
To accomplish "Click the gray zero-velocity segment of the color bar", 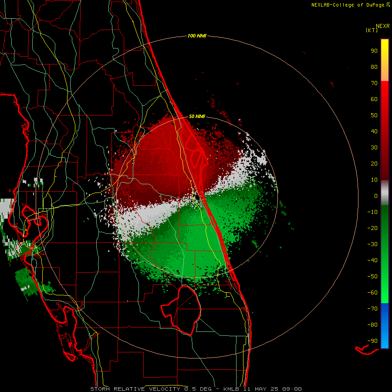I will (385, 193).
